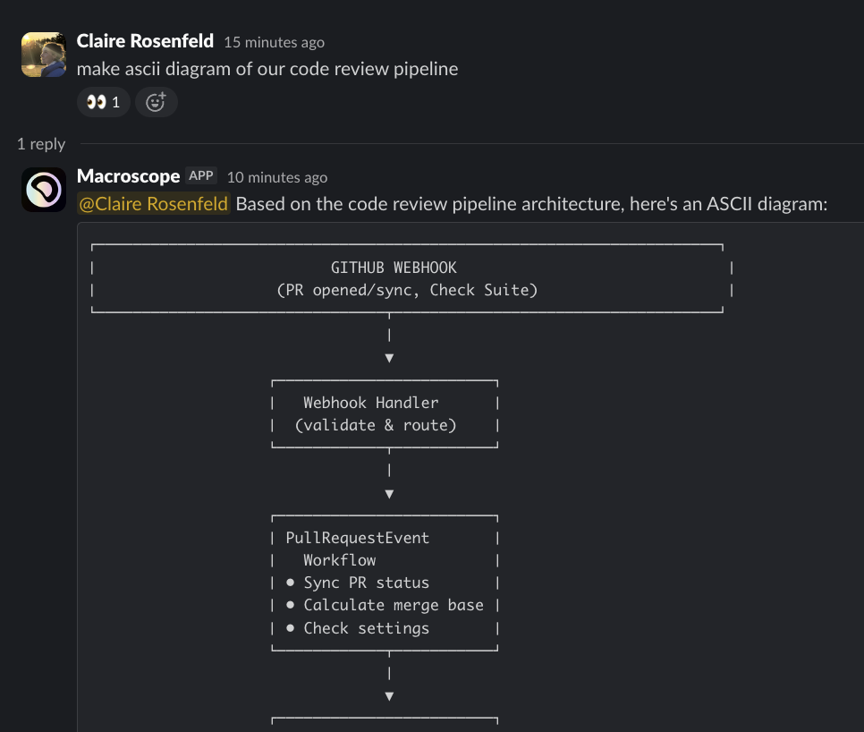Toggle the 👀 reaction on Claire's message

click(x=103, y=102)
